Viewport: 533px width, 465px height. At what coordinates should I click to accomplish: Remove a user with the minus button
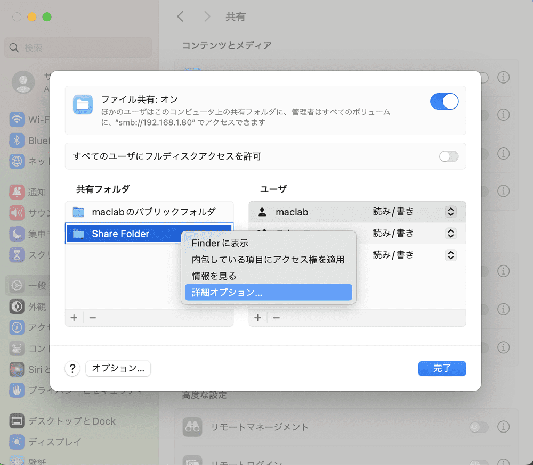tap(276, 318)
